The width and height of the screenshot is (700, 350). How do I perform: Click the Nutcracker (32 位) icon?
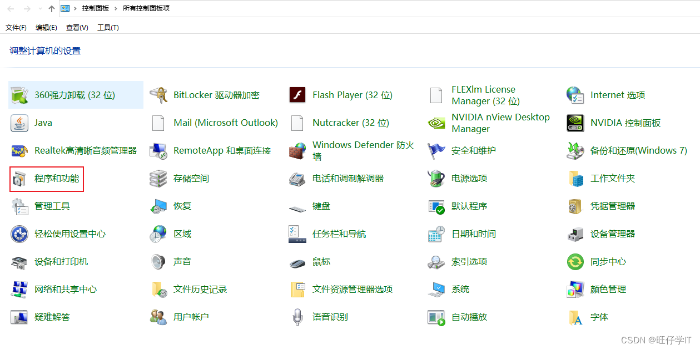[297, 123]
